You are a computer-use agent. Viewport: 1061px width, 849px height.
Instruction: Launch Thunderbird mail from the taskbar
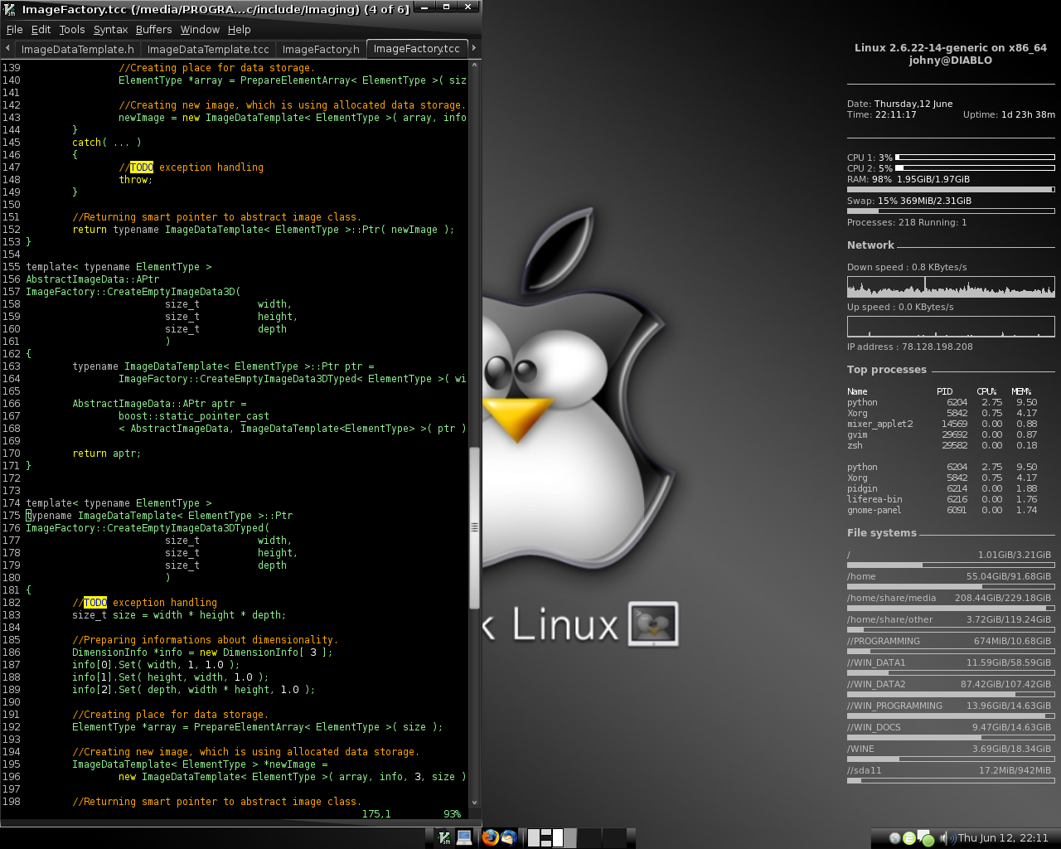508,837
